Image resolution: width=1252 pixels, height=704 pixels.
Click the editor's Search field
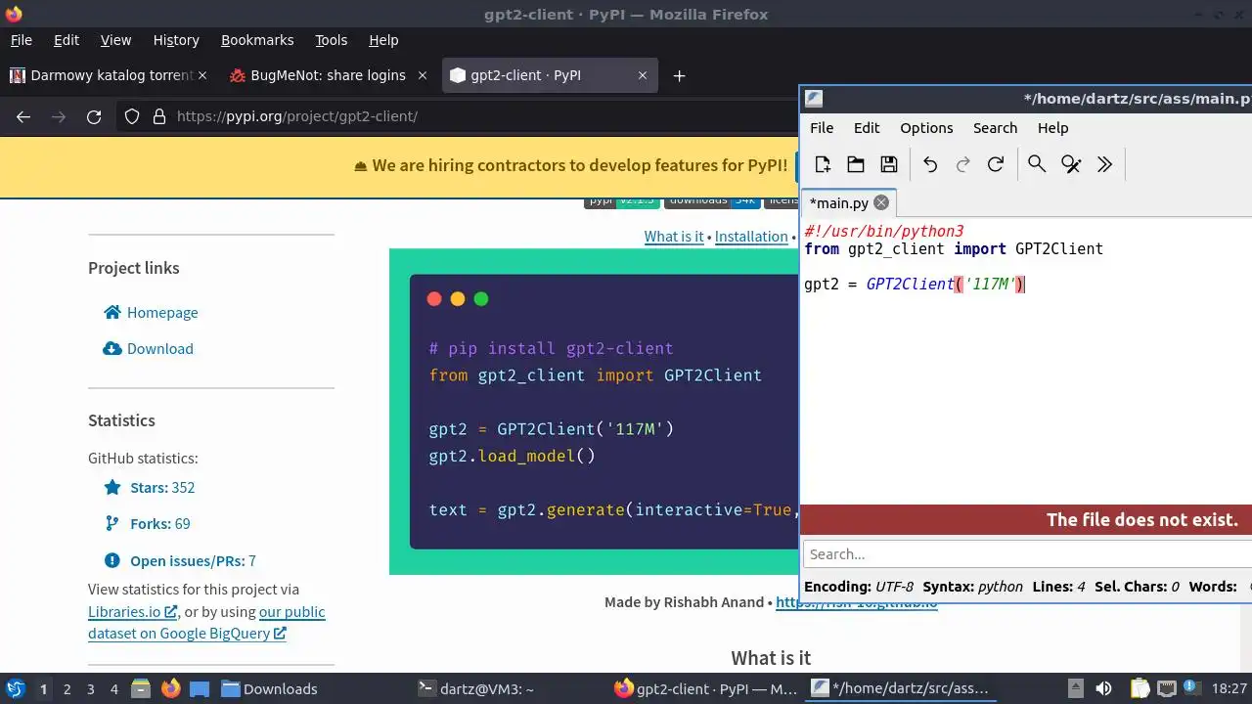point(1027,554)
